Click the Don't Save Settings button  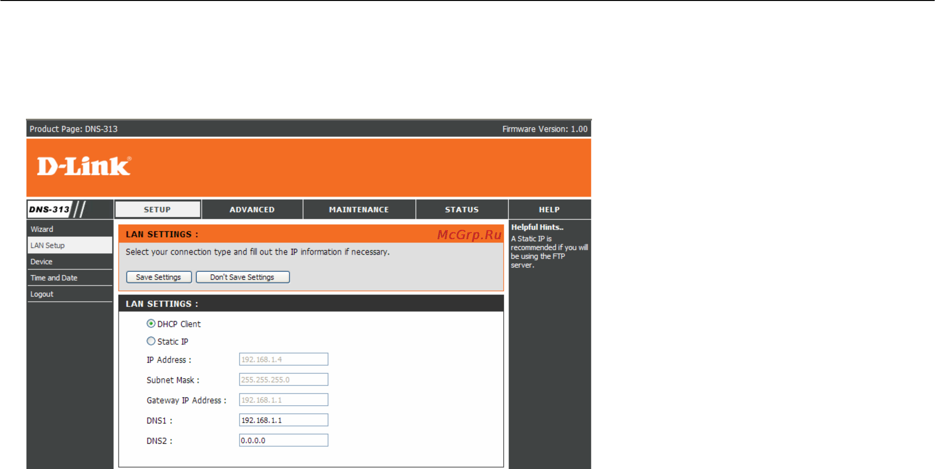(243, 277)
